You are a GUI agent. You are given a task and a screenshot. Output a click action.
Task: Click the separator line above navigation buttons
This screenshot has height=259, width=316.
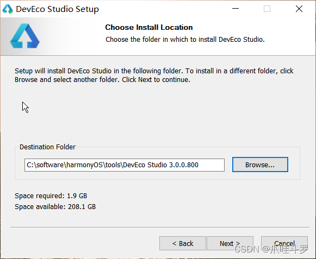(x=160, y=227)
